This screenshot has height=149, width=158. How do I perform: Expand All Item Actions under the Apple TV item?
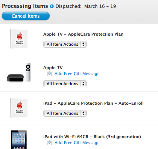tap(65, 84)
